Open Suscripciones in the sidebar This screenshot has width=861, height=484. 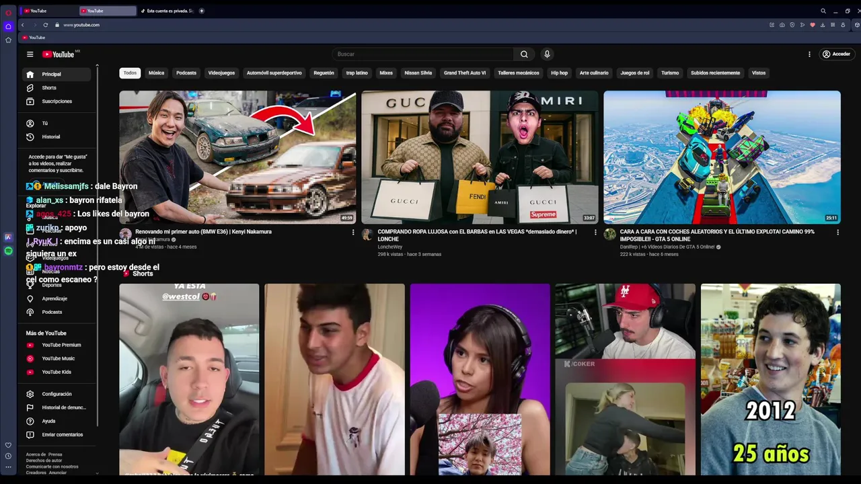pos(57,102)
